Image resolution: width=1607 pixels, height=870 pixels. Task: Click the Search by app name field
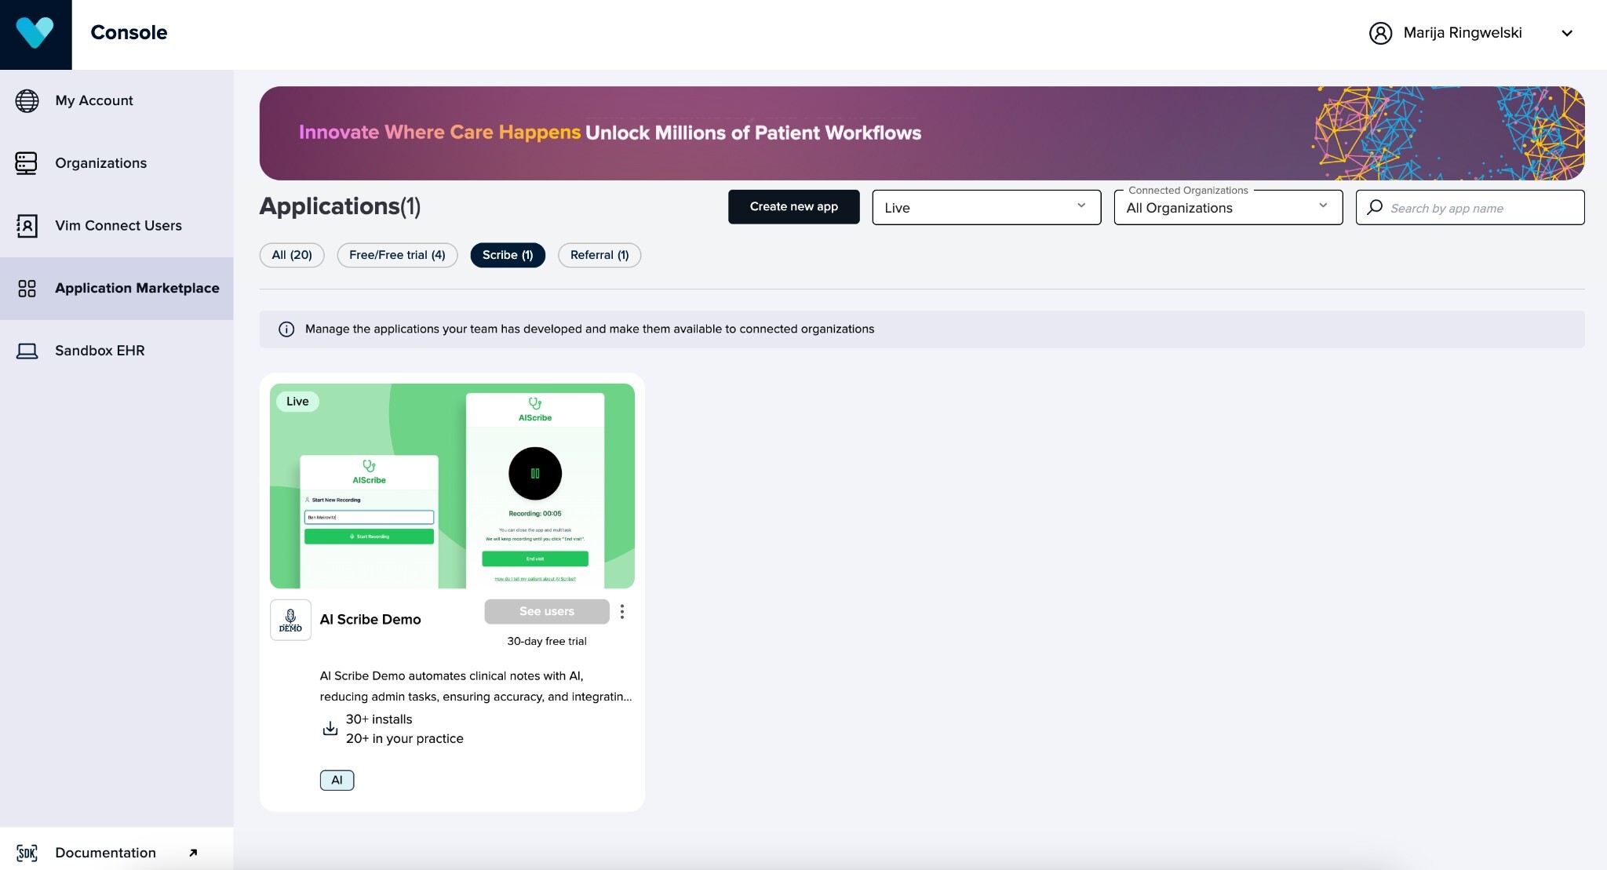coord(1470,207)
